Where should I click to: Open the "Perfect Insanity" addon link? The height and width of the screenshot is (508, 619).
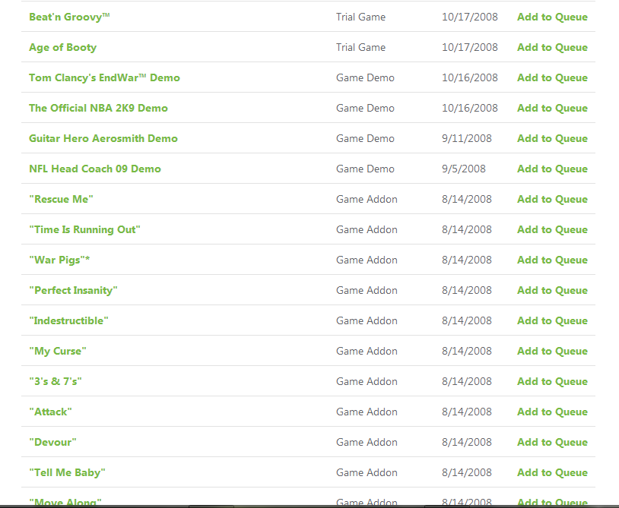73,290
